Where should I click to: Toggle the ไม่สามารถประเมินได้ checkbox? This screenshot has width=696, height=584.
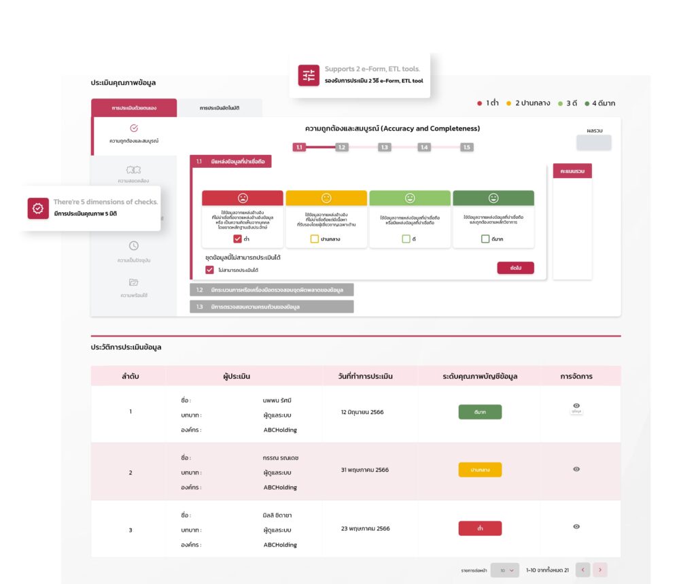click(x=209, y=270)
